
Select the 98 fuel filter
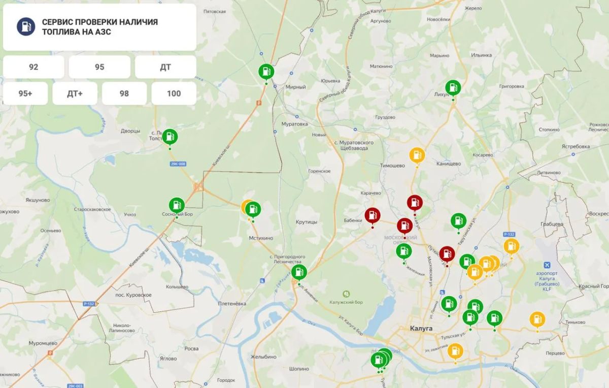124,93
